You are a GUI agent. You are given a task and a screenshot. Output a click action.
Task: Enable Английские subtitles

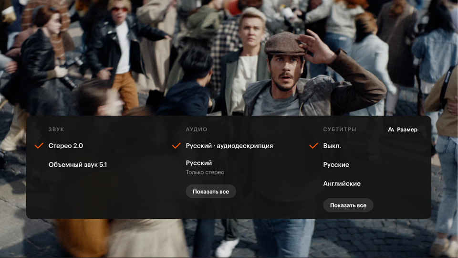click(342, 183)
